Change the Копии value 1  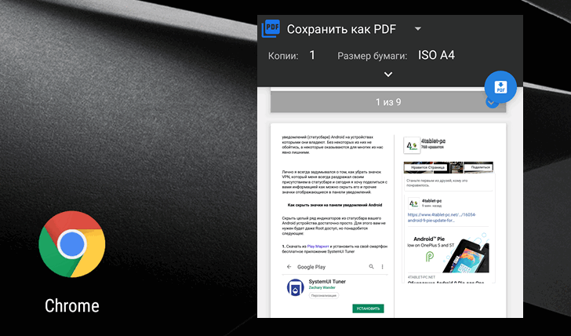click(312, 55)
